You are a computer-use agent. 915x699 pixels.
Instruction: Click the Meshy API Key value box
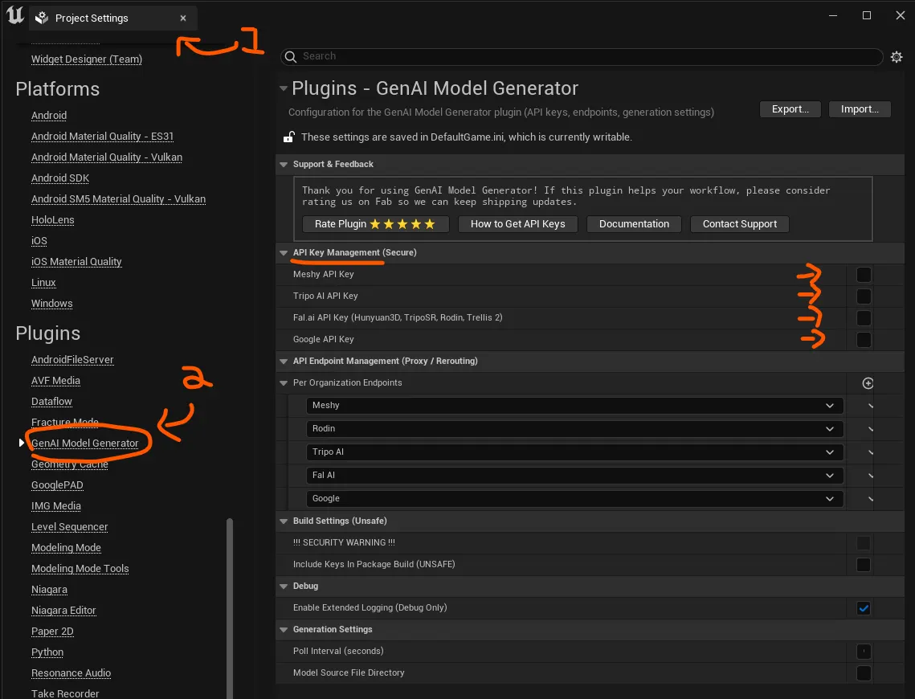tap(864, 275)
